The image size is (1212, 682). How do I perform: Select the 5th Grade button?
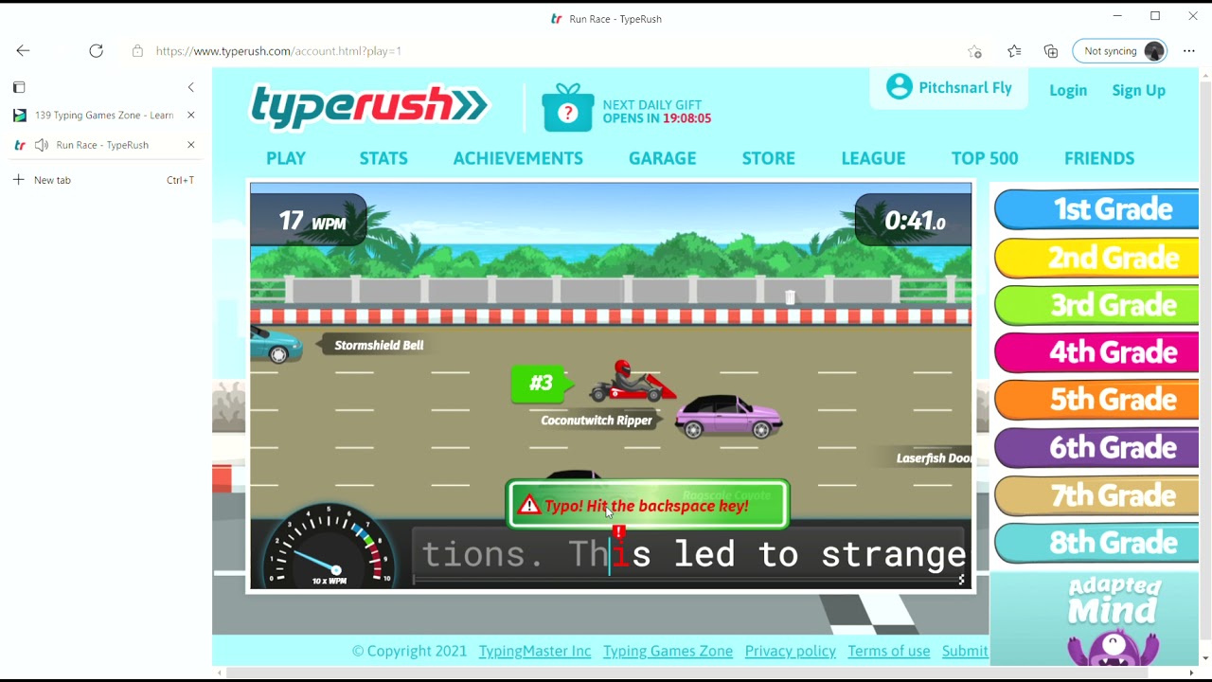point(1096,400)
